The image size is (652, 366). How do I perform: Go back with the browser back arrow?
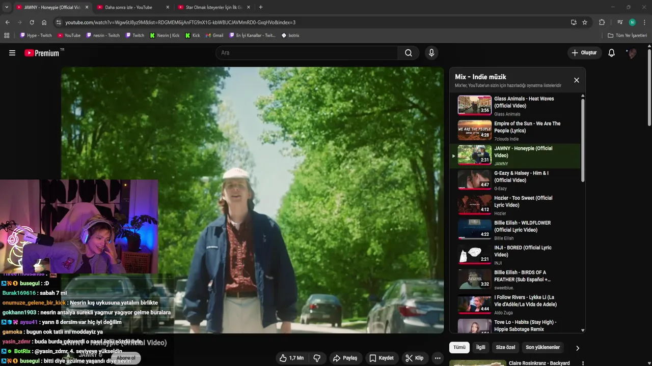pyautogui.click(x=7, y=22)
